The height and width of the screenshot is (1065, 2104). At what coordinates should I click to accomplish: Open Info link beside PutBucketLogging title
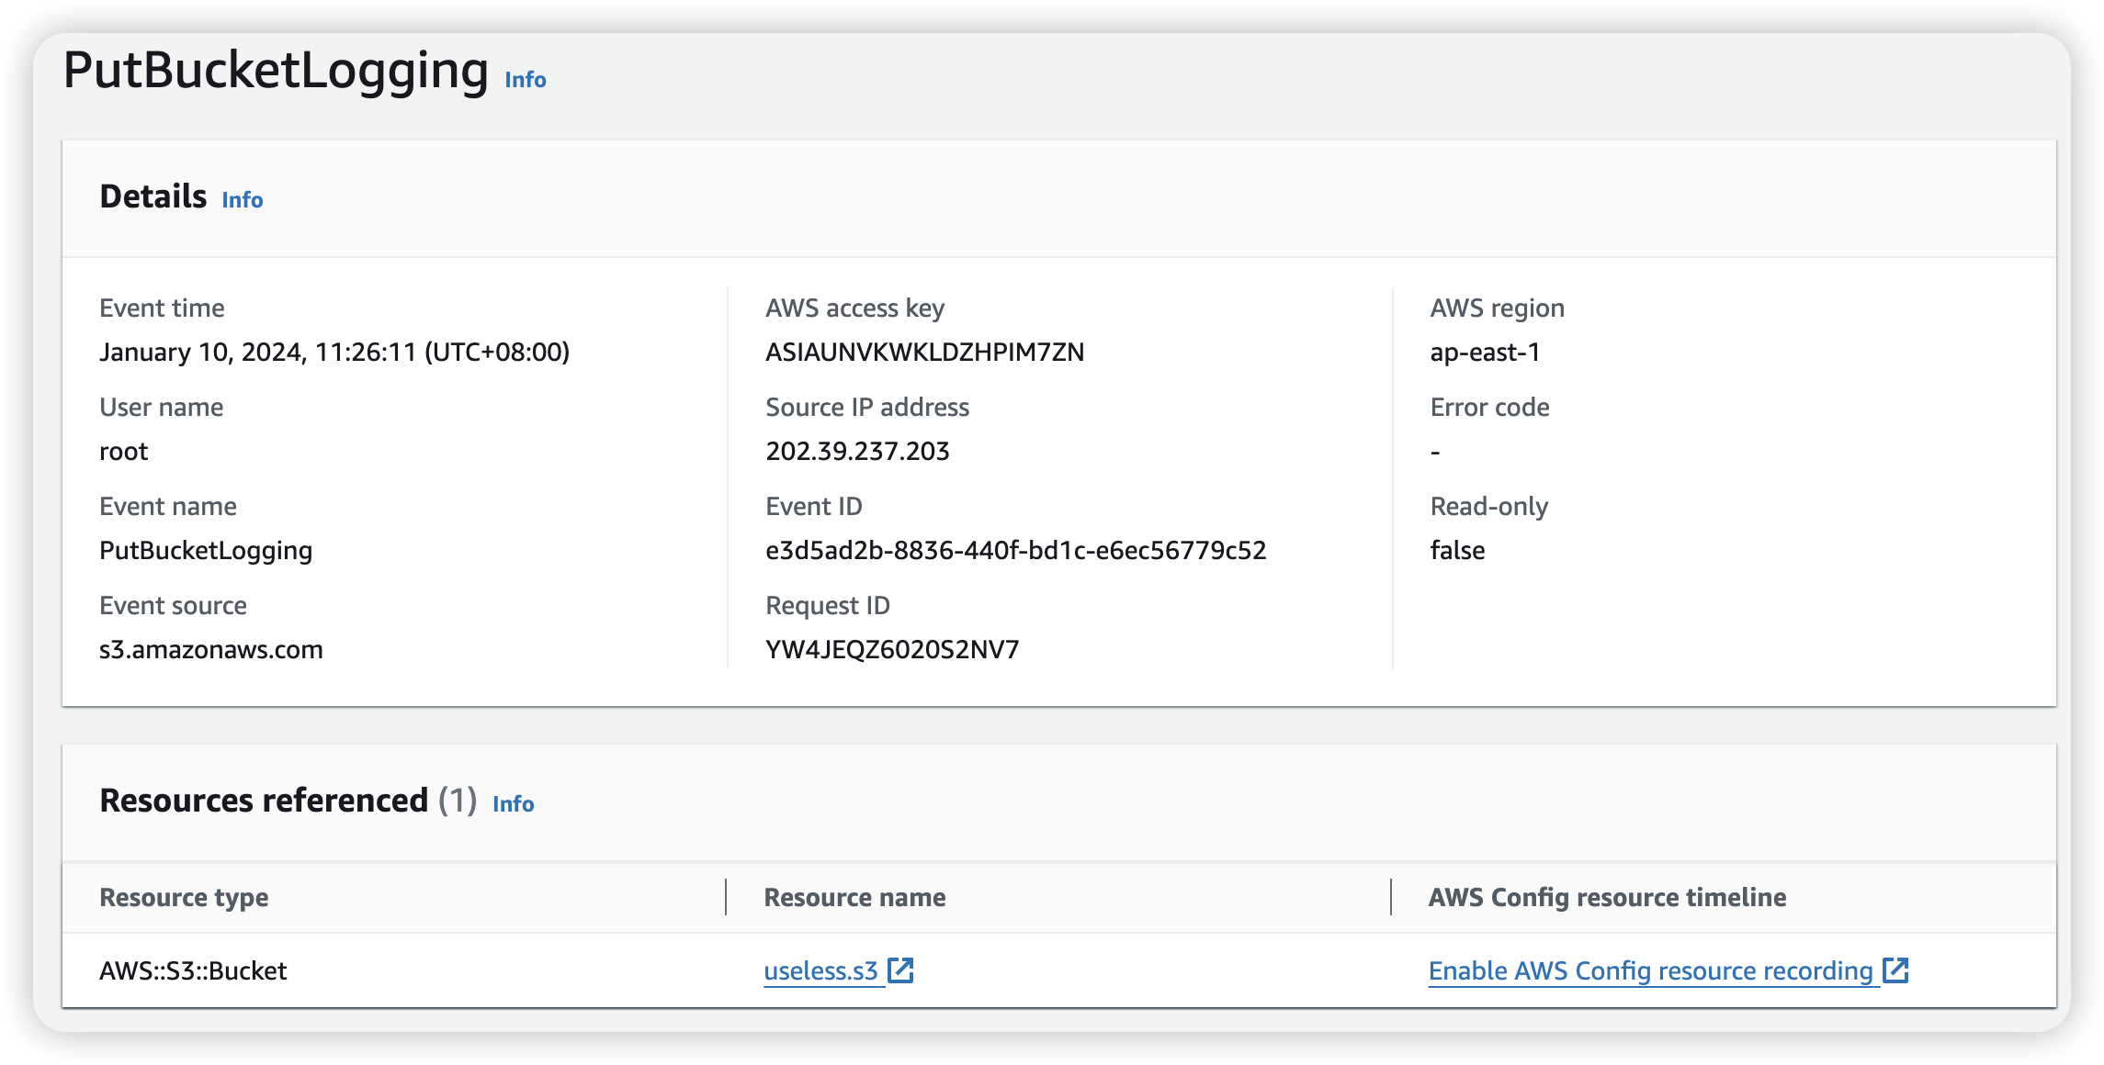pos(526,80)
